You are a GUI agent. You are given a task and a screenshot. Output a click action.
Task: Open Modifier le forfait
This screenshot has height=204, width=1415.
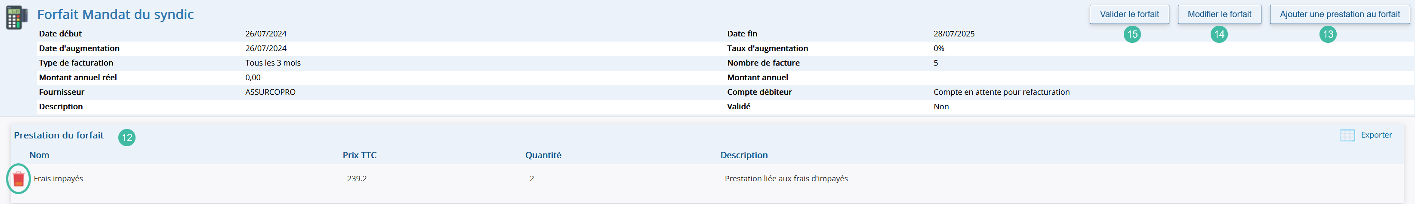pos(1219,14)
